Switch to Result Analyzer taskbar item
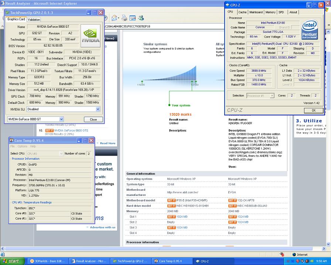The width and height of the screenshot is (331, 265). (89, 261)
